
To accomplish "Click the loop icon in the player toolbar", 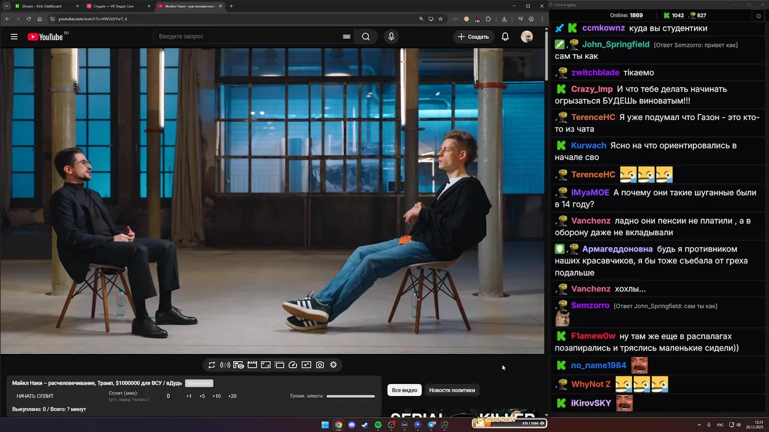I will (211, 365).
